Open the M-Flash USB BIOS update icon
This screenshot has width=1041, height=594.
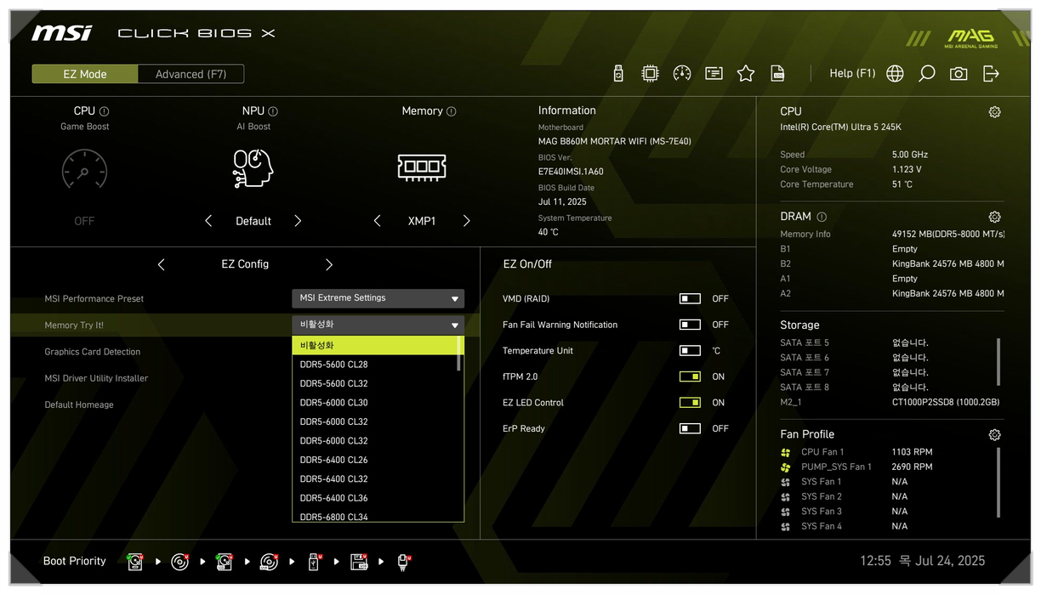pyautogui.click(x=618, y=74)
